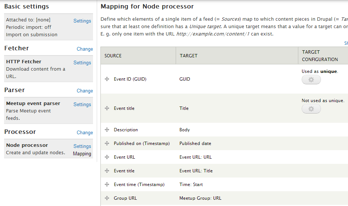The height and width of the screenshot is (206, 348).
Task: Click the 'Group URL' source cell
Action: tap(125, 198)
